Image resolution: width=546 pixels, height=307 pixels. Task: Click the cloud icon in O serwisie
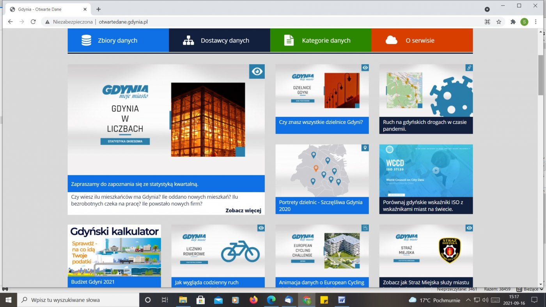pyautogui.click(x=391, y=40)
